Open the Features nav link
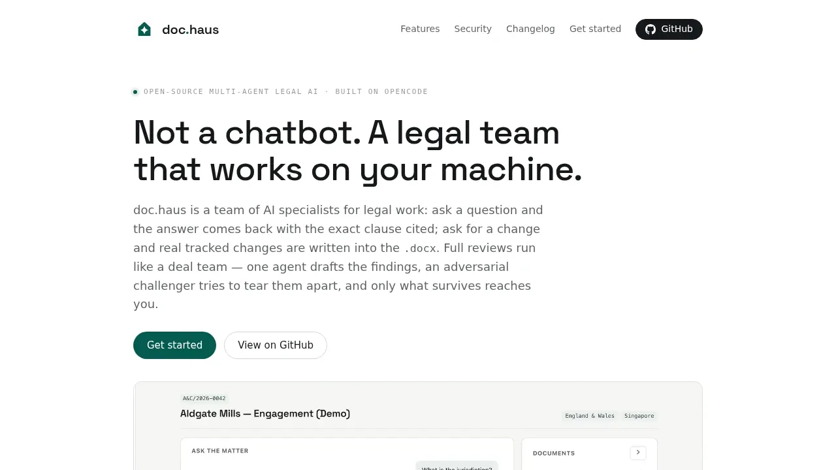 pyautogui.click(x=420, y=29)
